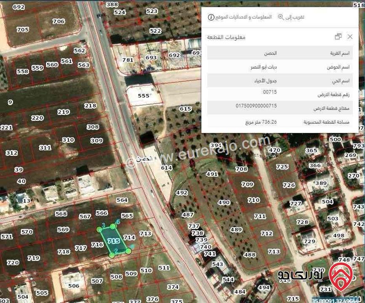Select parcel 506 on the map
This screenshot has width=365, height=303.
[x=74, y=286]
